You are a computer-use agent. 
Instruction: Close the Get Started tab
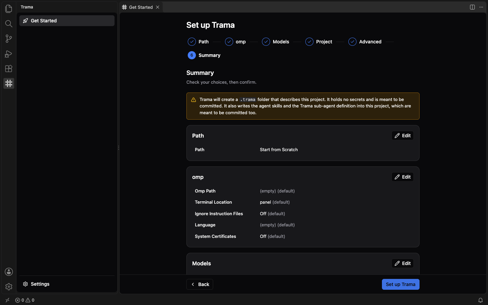click(x=158, y=7)
